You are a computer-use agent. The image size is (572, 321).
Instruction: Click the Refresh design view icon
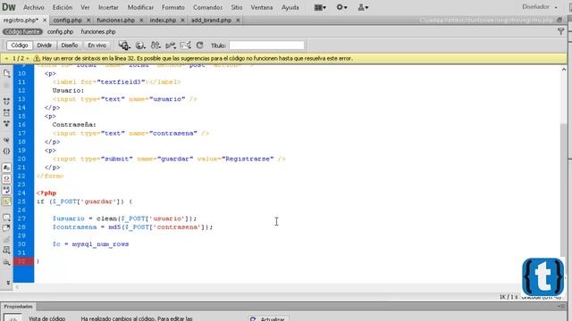tap(199, 45)
